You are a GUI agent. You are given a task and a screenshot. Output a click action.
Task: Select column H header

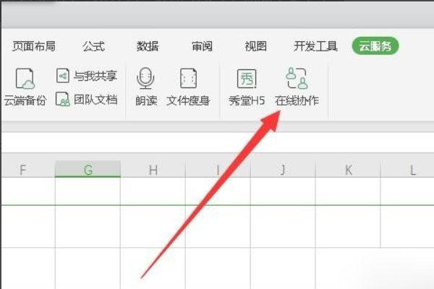coord(153,169)
